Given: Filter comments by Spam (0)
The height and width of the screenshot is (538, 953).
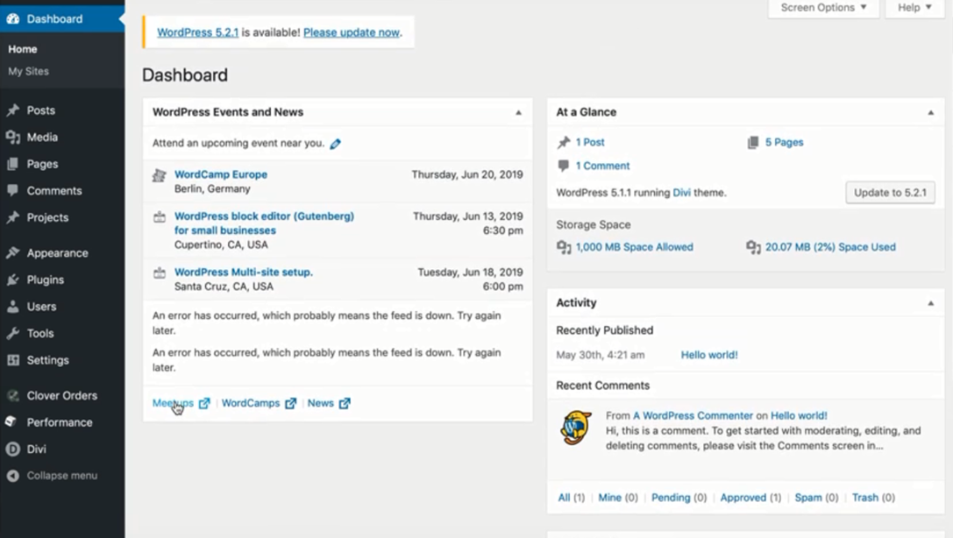Looking at the screenshot, I should click(x=816, y=498).
